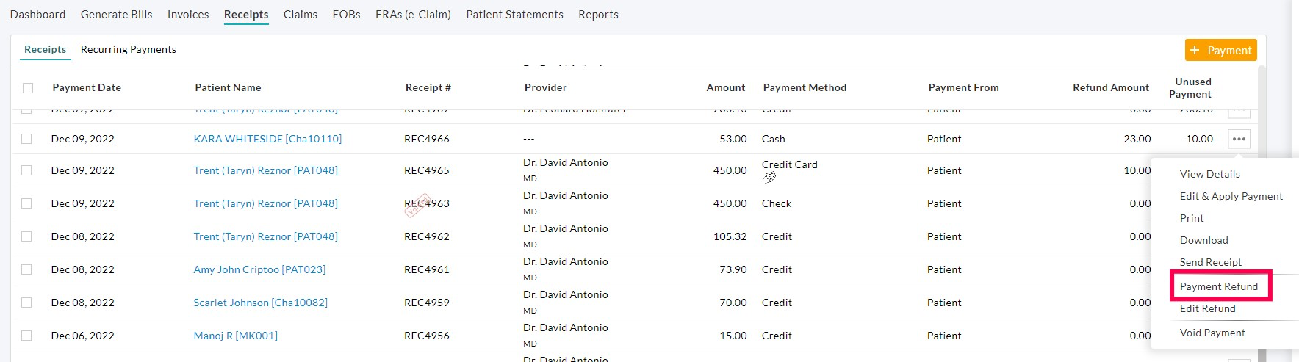Choose Edit & Apply Payment option
1299x362 pixels.
pos(1231,196)
